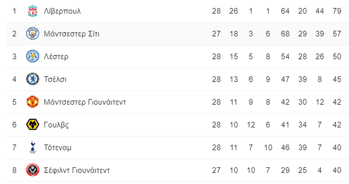
Task: Open the Λίβερπουλ team link
Action: click(x=62, y=11)
